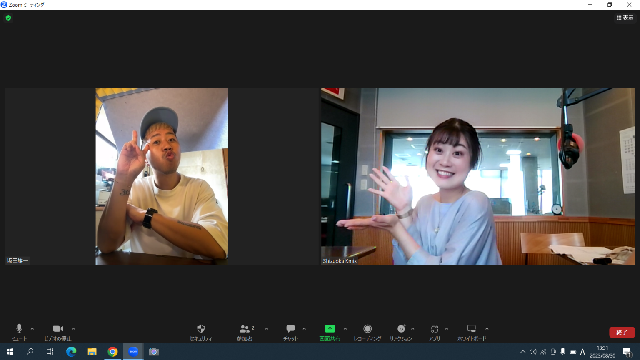Open the volume control in system tray
This screenshot has width=640, height=360.
coord(533,352)
